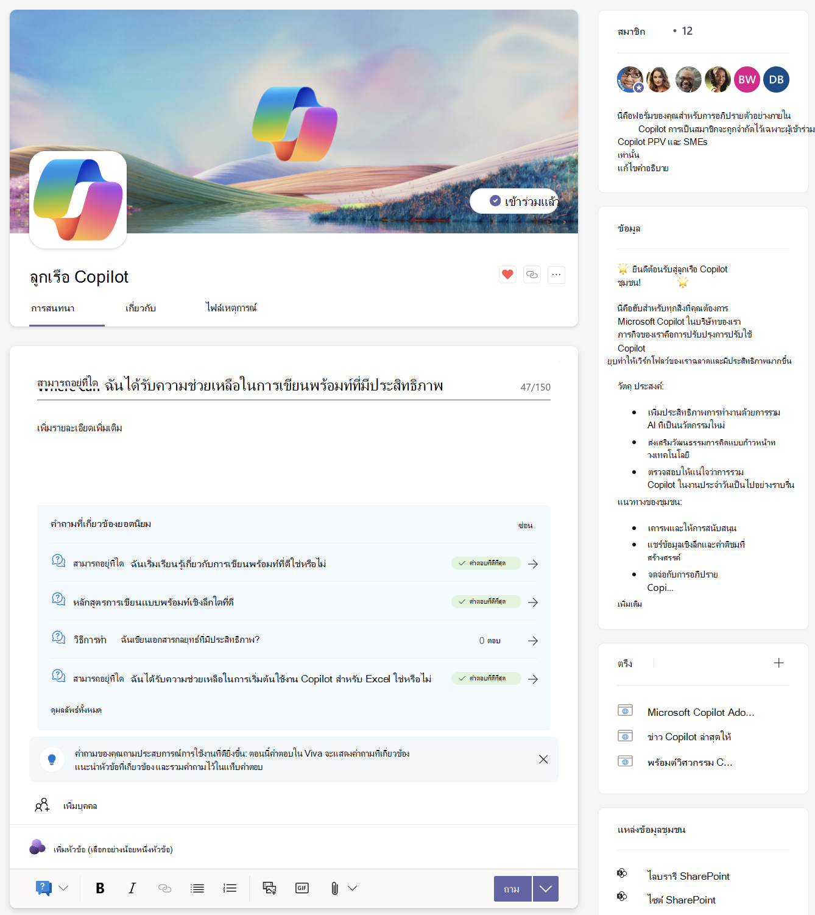Click the question title input field
Viewport: 815px width, 915px height.
(294, 385)
